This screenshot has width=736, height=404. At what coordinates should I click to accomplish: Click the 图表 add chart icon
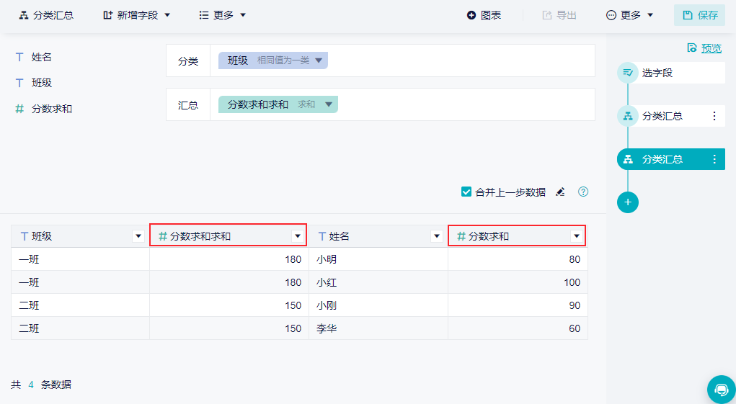click(471, 15)
